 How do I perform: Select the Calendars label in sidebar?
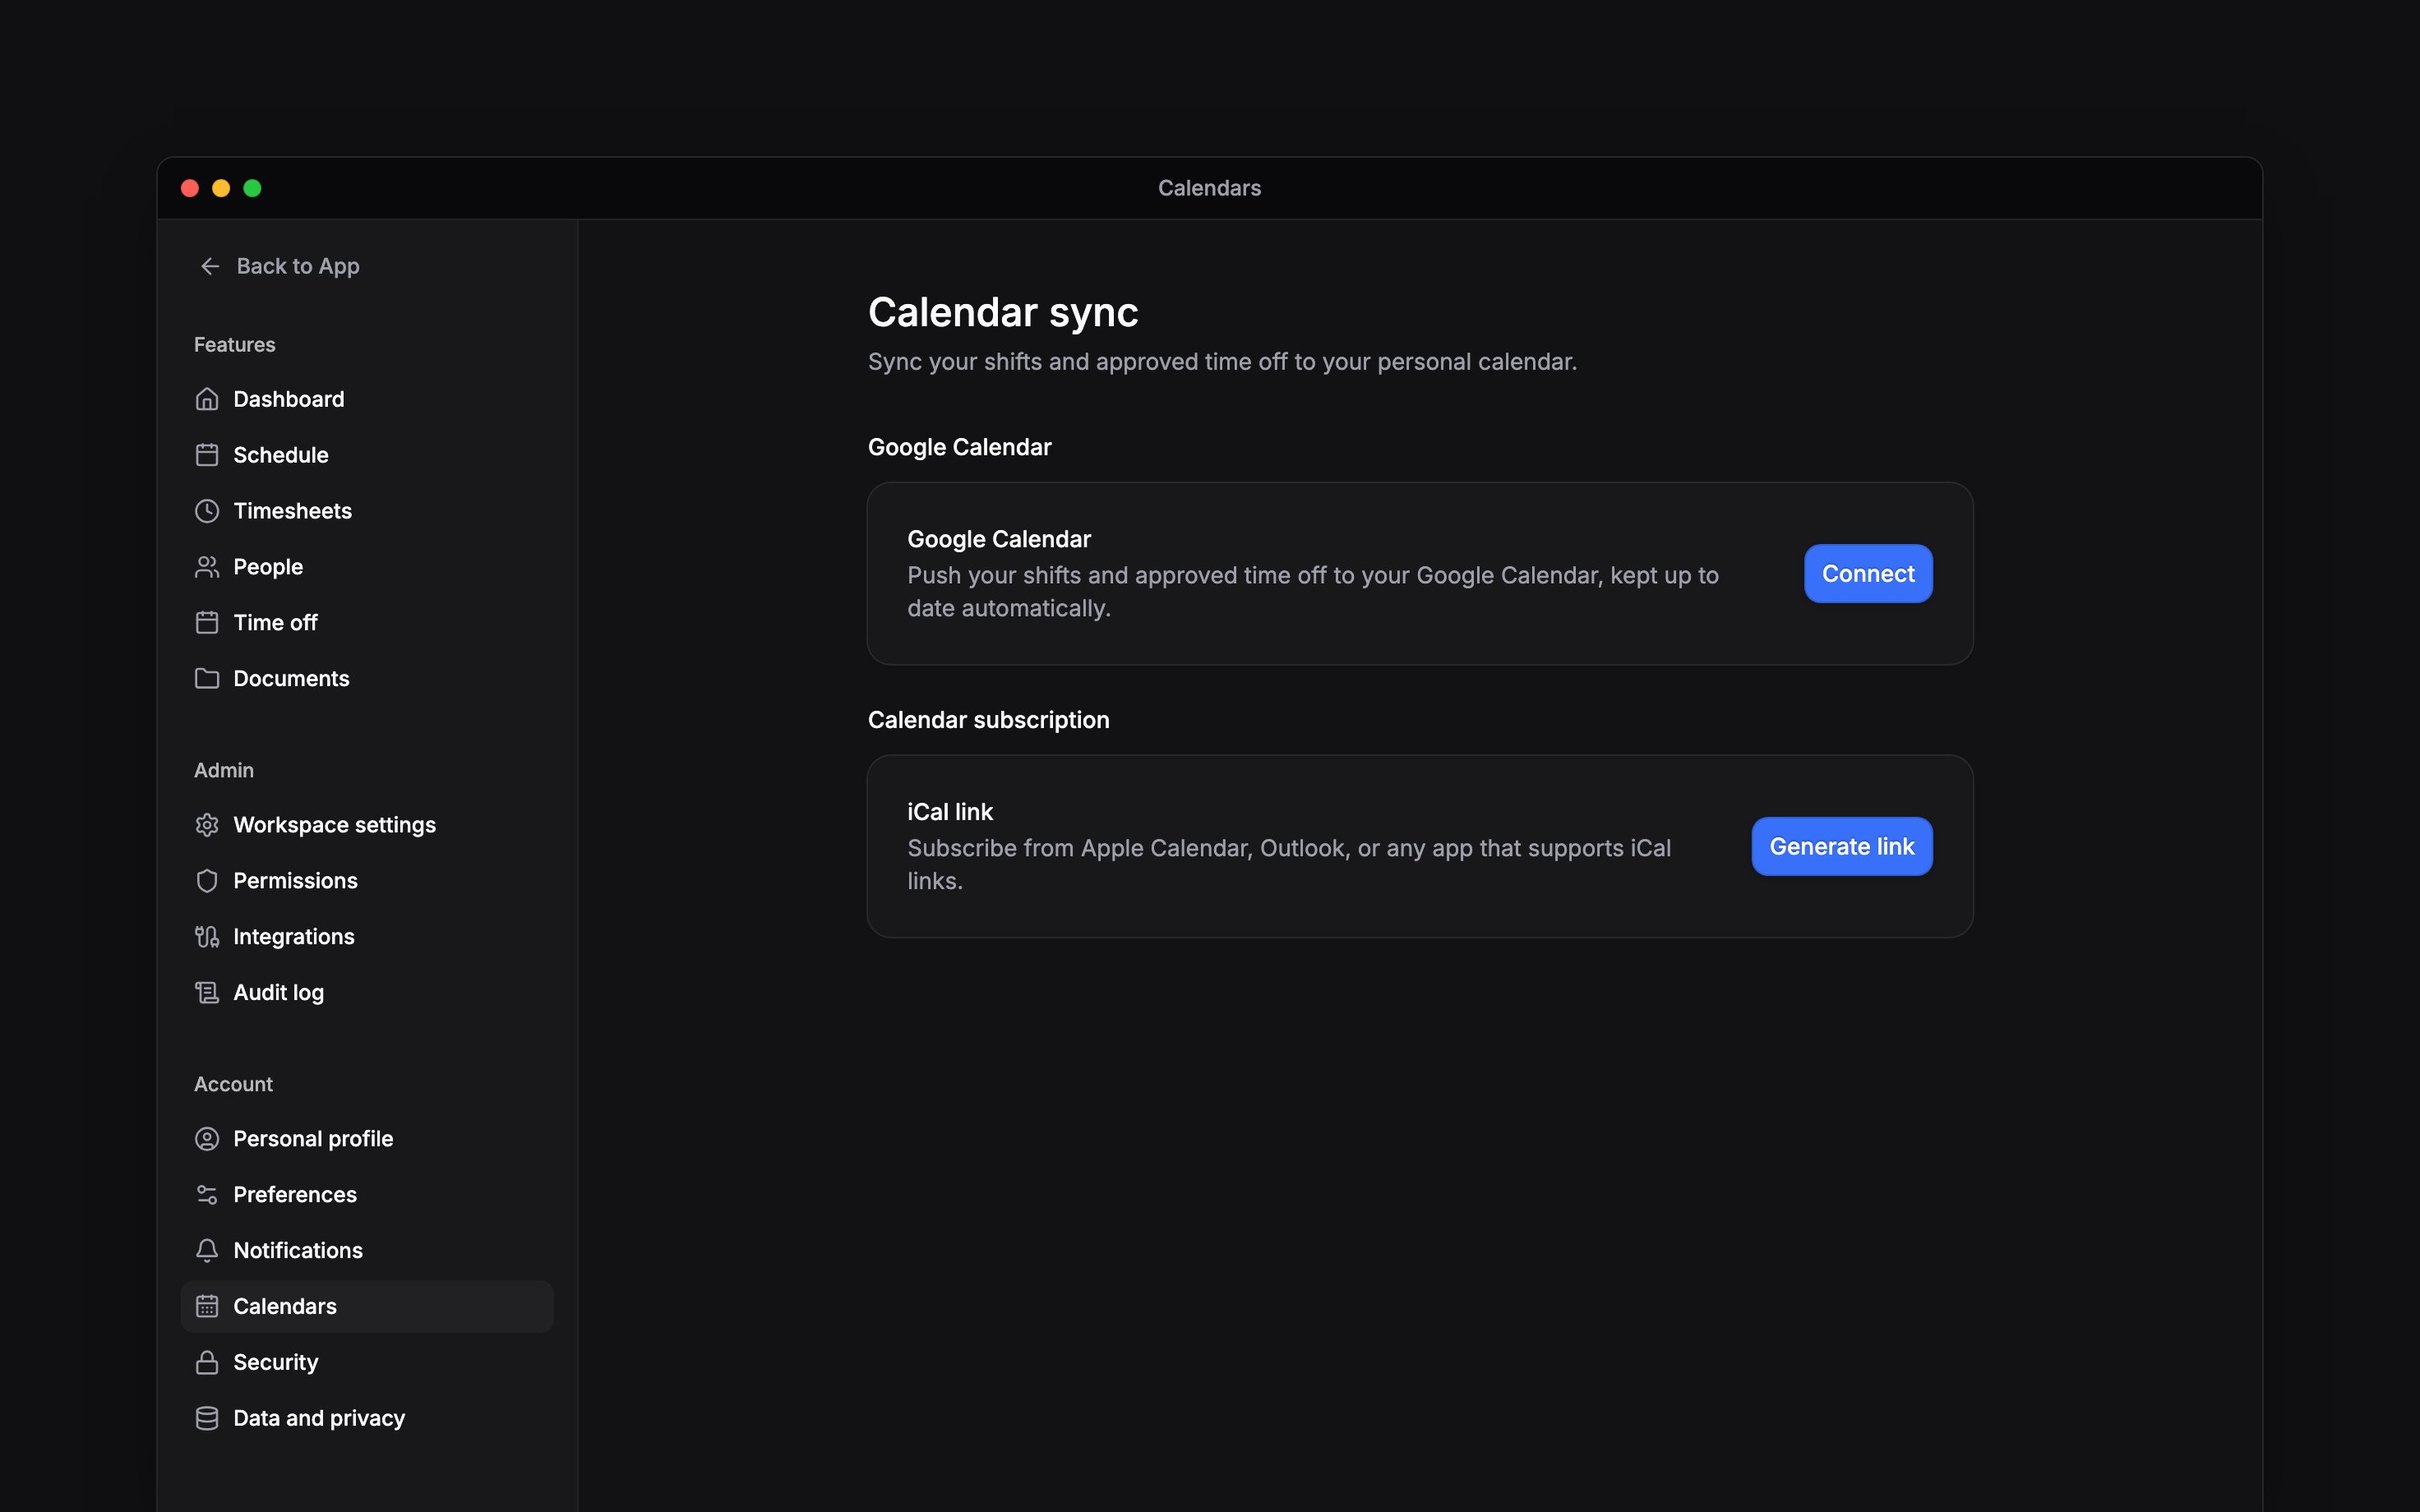coord(285,1307)
